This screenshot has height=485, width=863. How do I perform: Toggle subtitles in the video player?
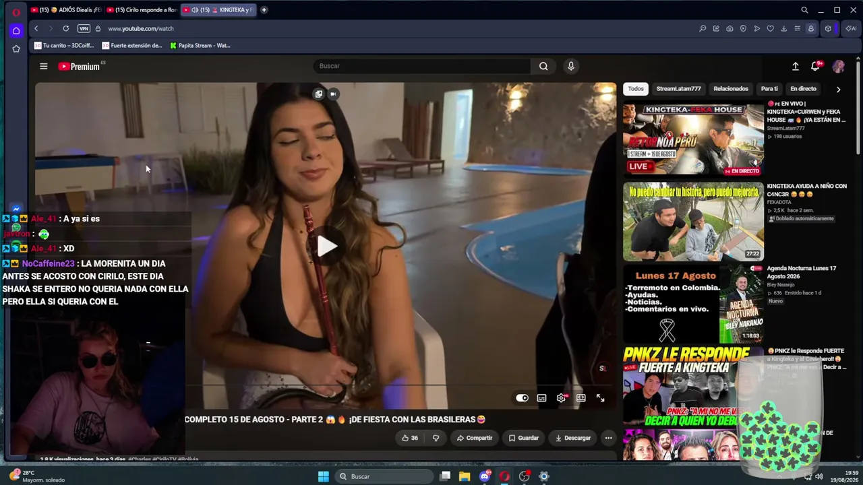tap(541, 398)
